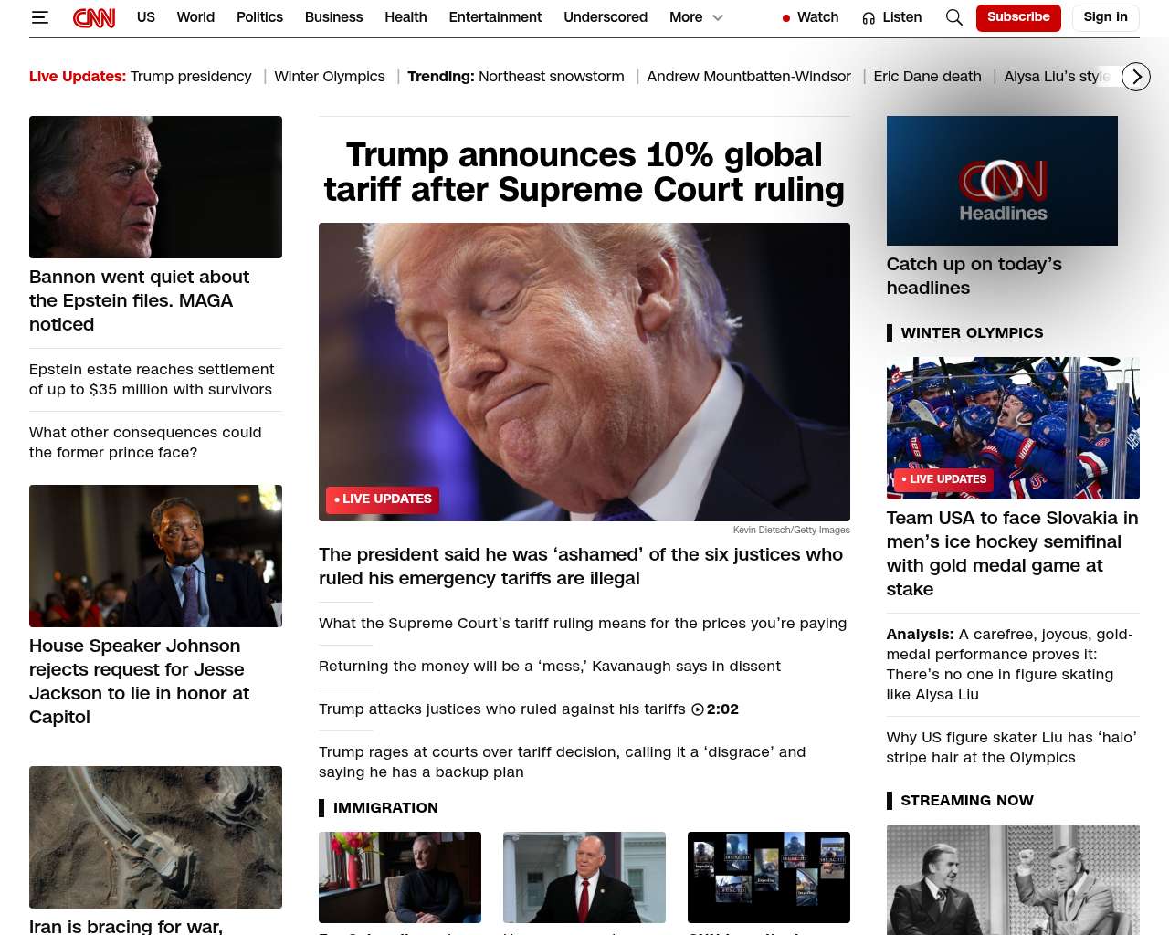Open Bannon Epstein files story image
1169x935 pixels.
(x=155, y=187)
